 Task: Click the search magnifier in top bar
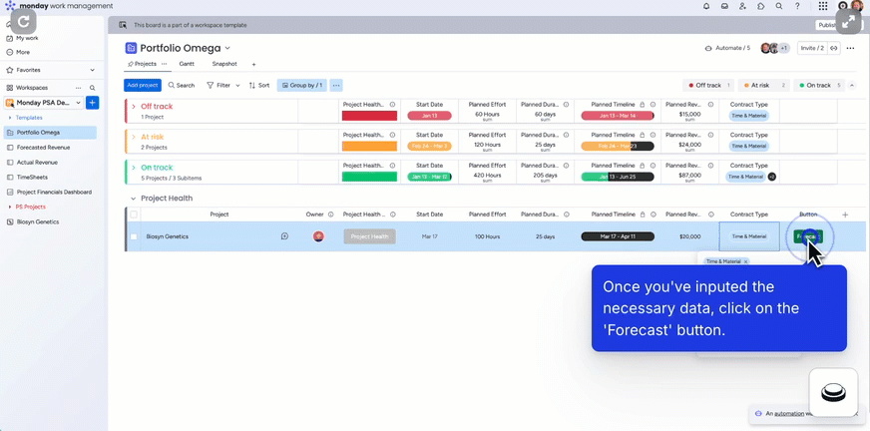pos(779,6)
